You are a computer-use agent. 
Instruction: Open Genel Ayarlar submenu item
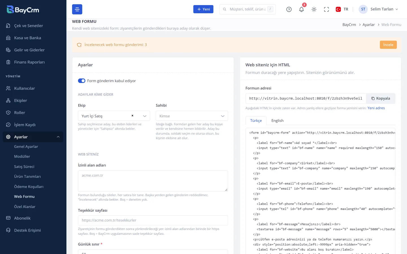(x=26, y=146)
